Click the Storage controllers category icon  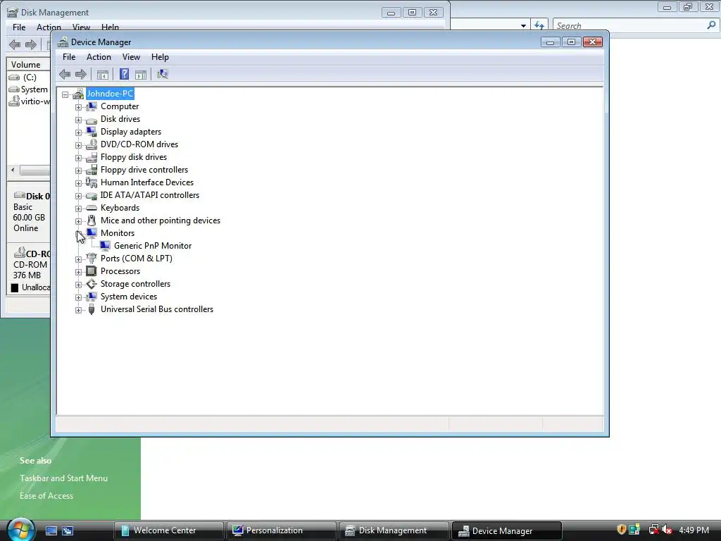click(x=92, y=284)
